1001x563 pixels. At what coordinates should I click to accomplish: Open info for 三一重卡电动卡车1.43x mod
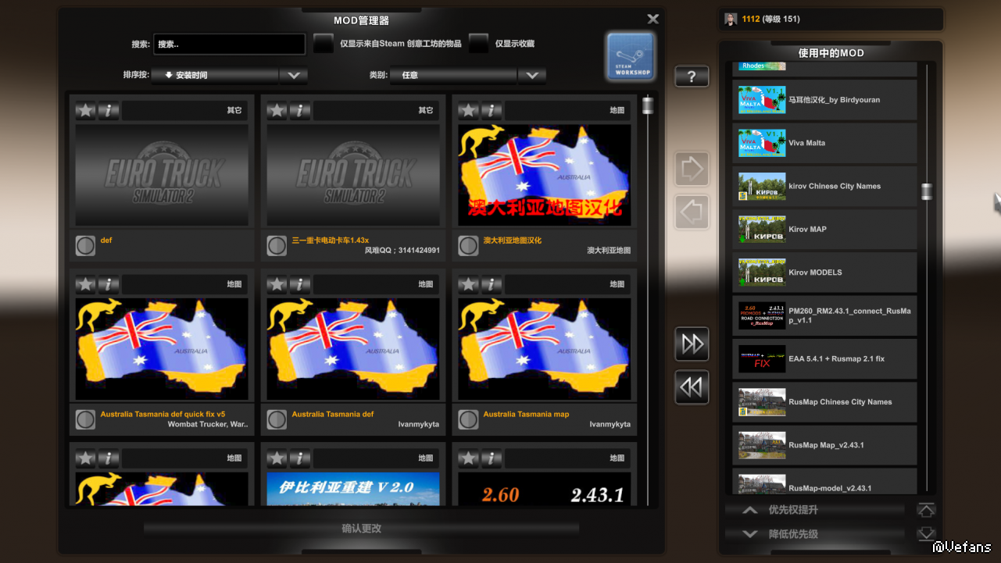(x=300, y=111)
